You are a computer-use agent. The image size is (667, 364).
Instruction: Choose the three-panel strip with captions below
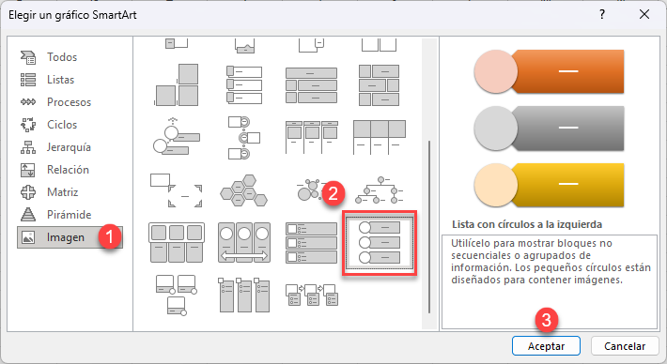379,137
